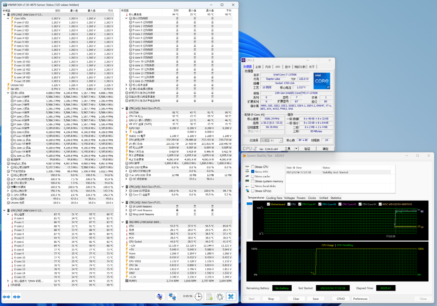437x306 pixels.
Task: Click the Intel Core i7 logo in CPU-Z
Action: [322, 81]
